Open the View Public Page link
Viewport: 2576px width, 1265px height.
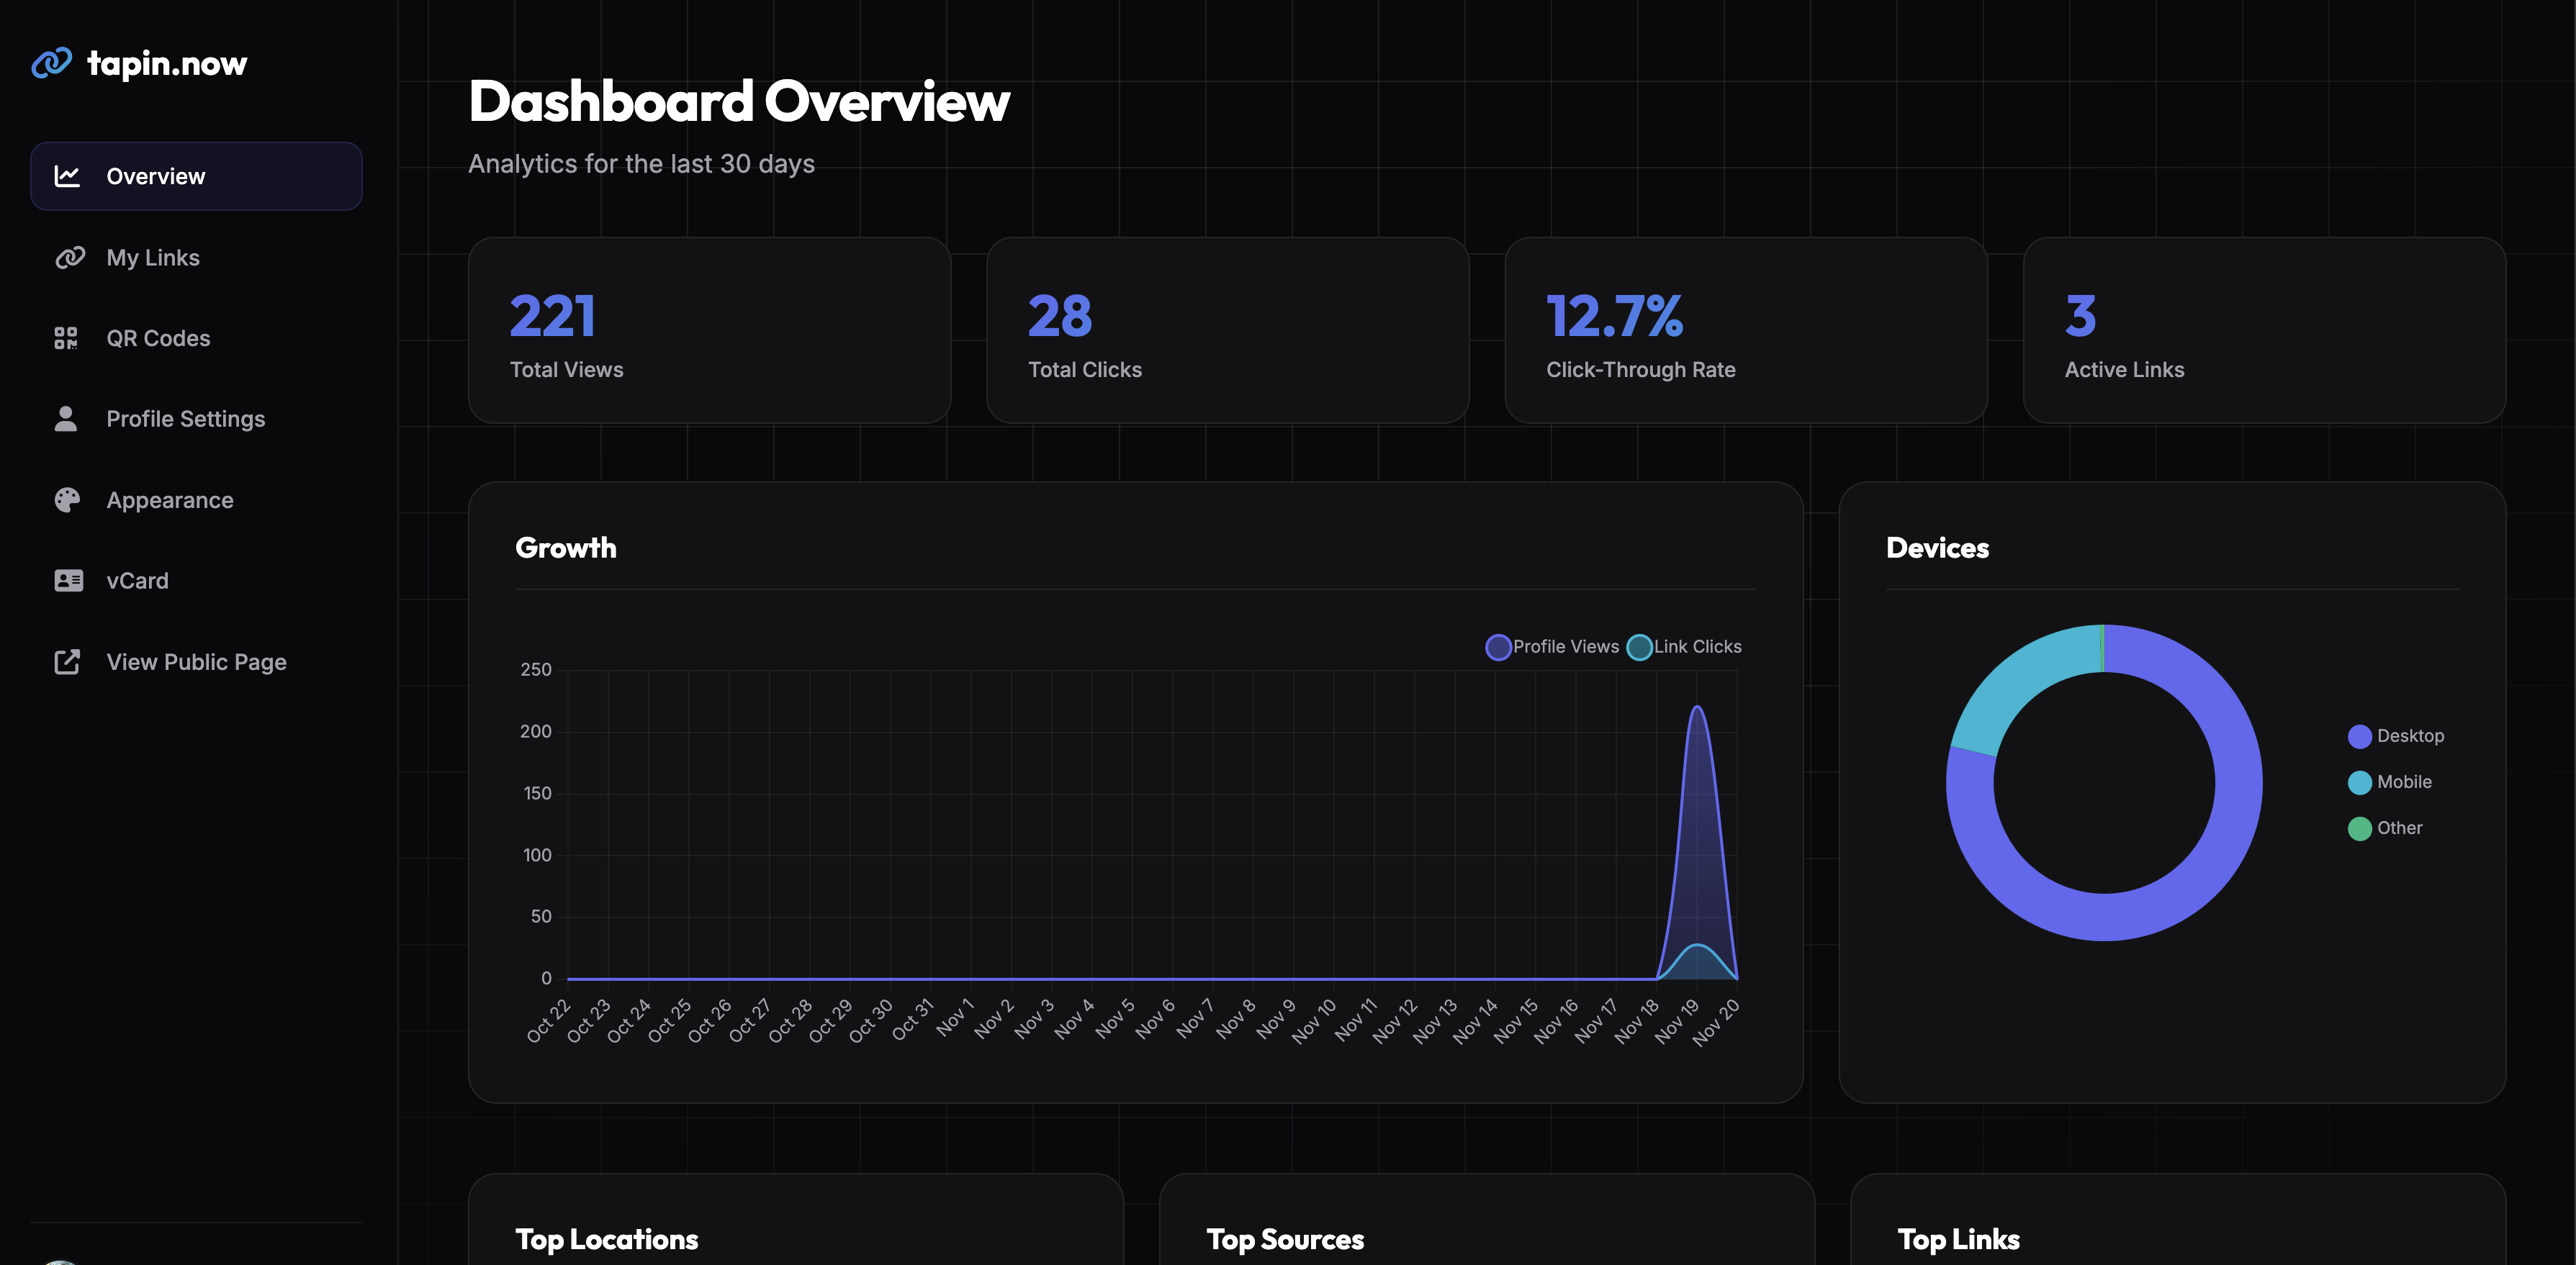coord(196,661)
